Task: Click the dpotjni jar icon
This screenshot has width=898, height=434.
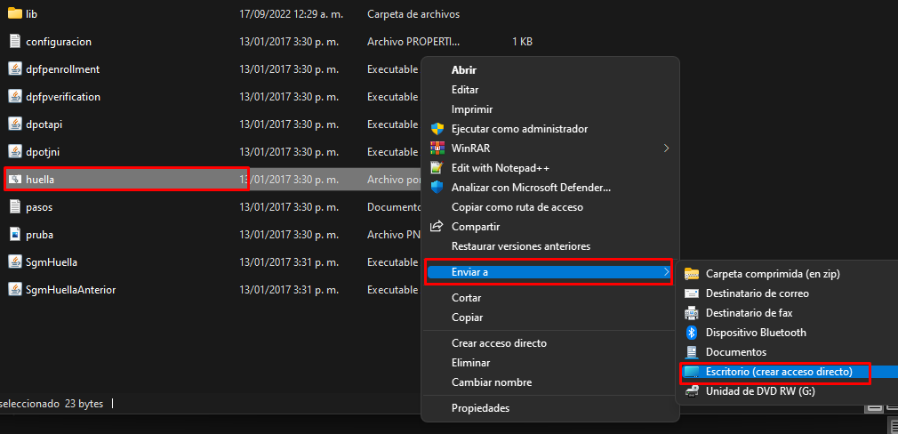Action: (15, 152)
